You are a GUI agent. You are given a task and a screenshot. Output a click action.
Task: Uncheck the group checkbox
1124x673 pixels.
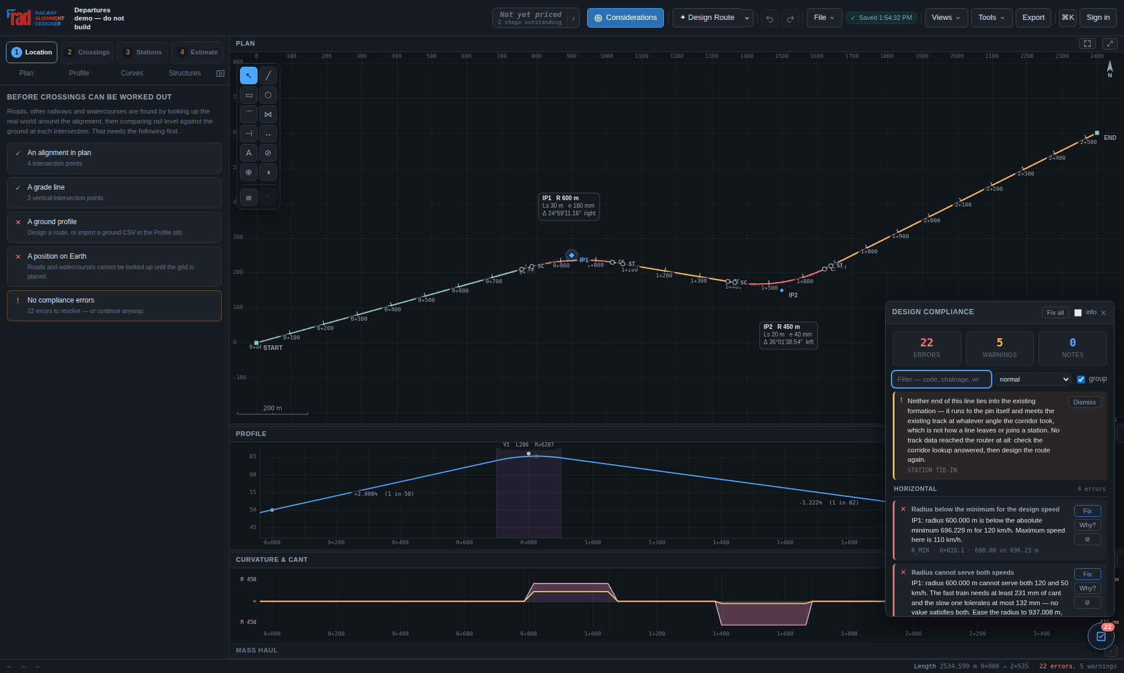(1081, 379)
